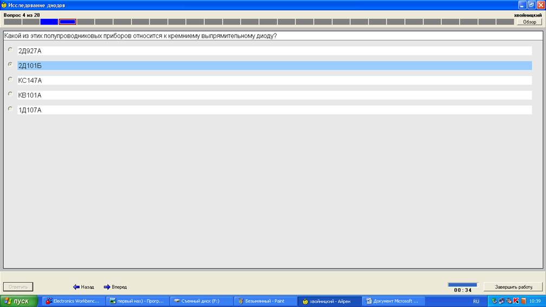546x307 pixels.
Task: Click the answer text КВ101А
Action: [x=30, y=95]
